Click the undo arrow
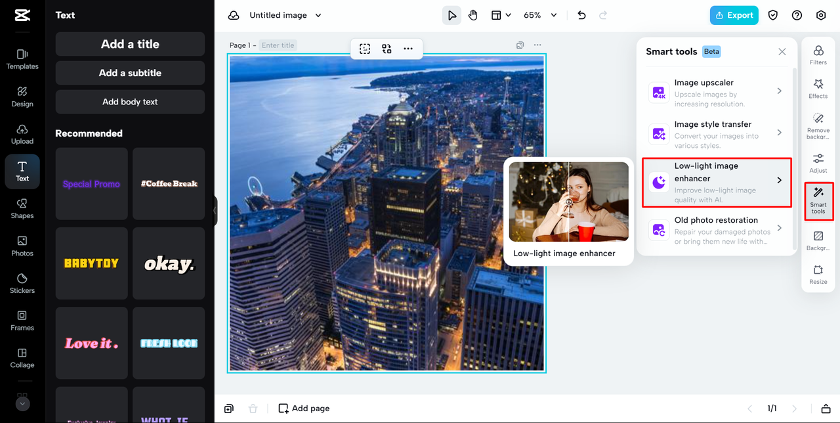Image resolution: width=840 pixels, height=423 pixels. 581,15
